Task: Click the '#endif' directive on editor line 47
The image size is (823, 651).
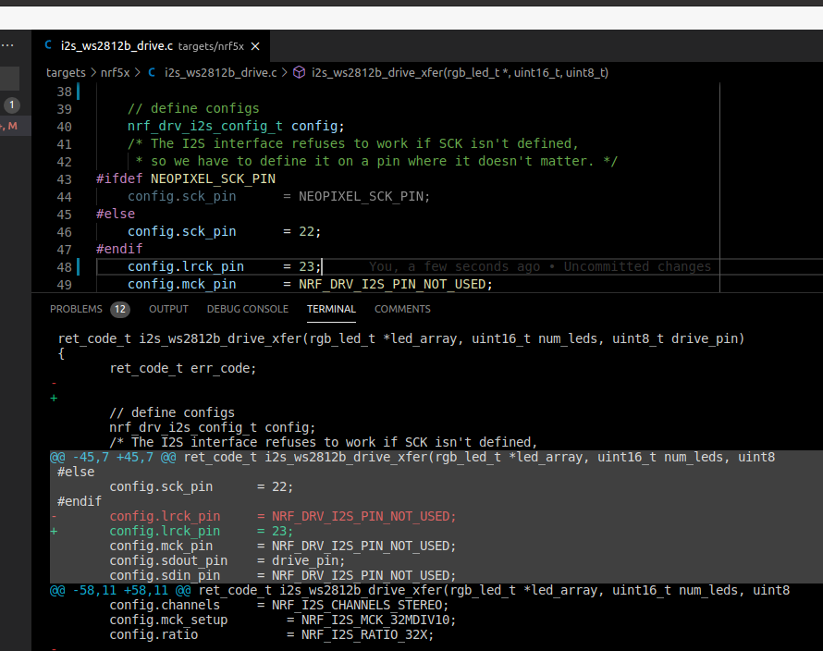Action: 119,249
